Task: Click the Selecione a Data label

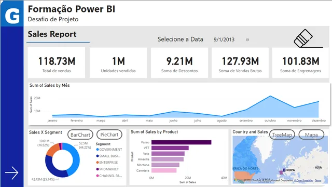Action: 181,39
